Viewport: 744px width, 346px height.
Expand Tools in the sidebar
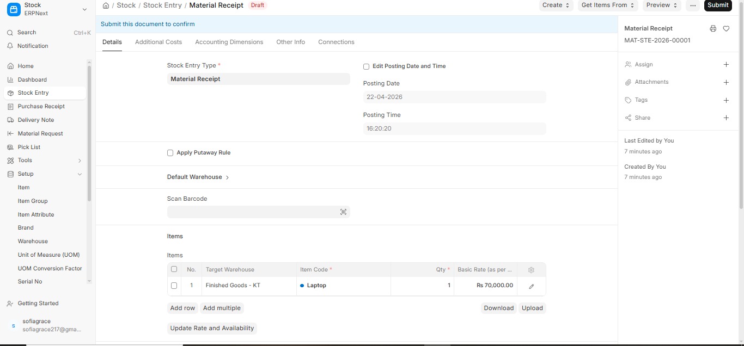click(x=80, y=161)
